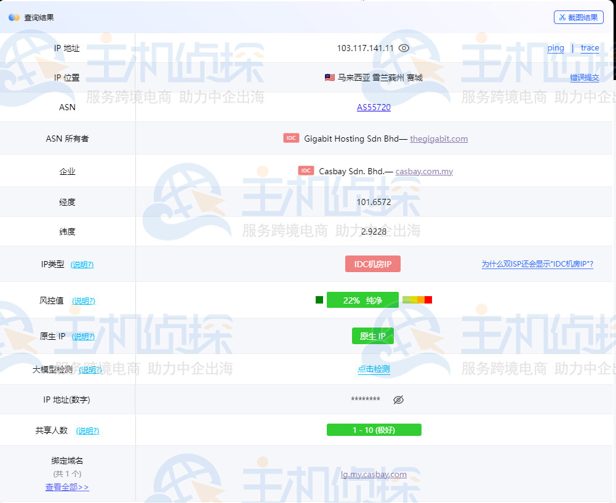This screenshot has width=616, height=503.
Task: Click the IDC badge next to Casbay Sdn. Bhd.
Action: click(306, 171)
